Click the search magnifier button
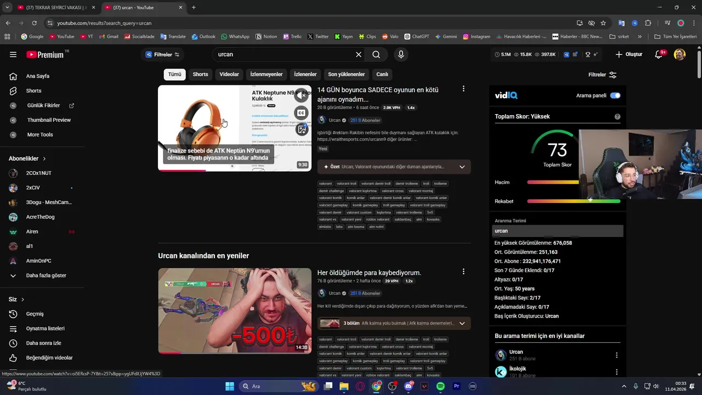The image size is (702, 395). 376,54
